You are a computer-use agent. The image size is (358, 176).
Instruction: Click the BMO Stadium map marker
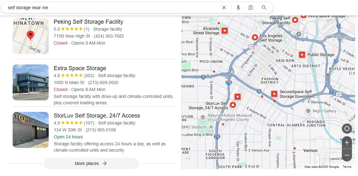(x=211, y=127)
